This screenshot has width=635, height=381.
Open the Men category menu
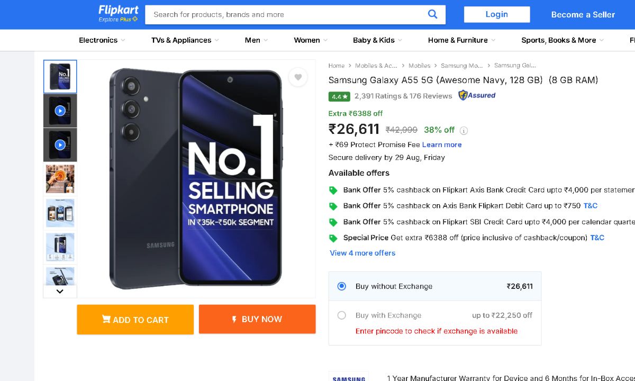256,40
